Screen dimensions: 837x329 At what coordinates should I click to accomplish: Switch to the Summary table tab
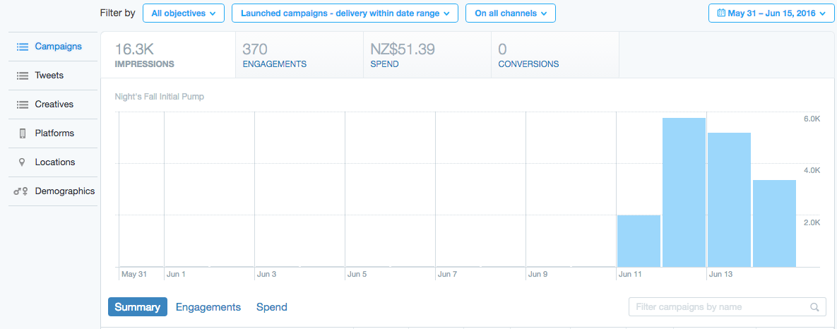pyautogui.click(x=138, y=307)
